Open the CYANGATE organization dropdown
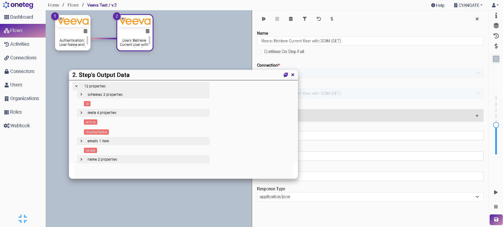 point(468,5)
